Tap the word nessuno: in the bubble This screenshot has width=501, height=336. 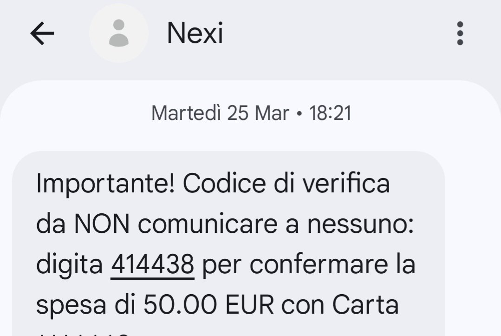coord(360,225)
